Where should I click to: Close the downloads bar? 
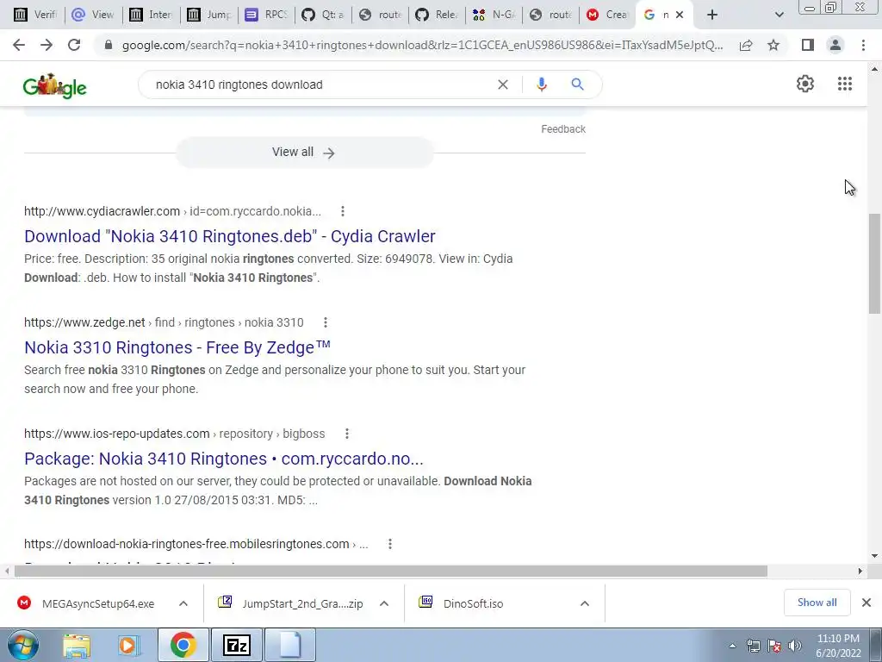(866, 603)
